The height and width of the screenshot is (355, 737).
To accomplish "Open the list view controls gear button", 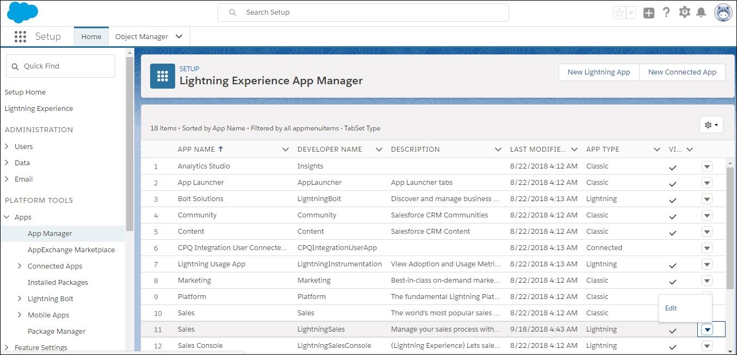I will (711, 125).
